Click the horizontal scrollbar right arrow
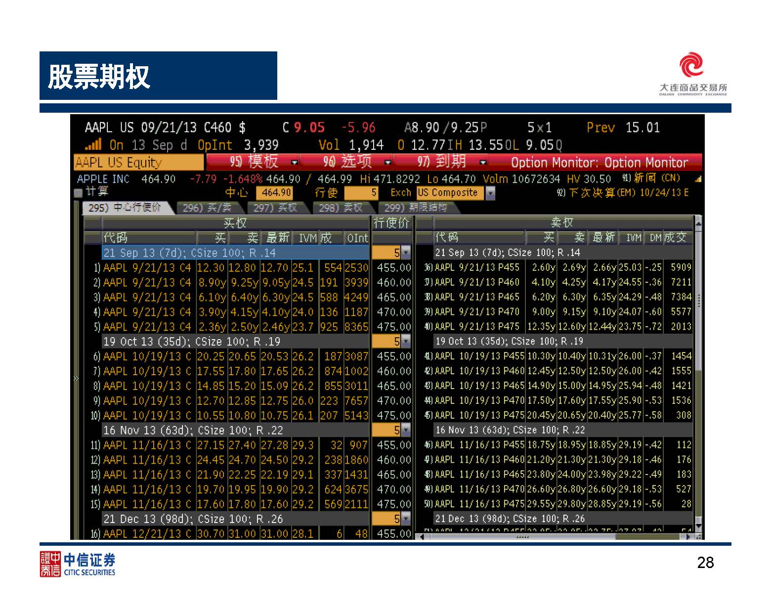Image resolution: width=771 pixels, height=612 pixels. (689, 536)
